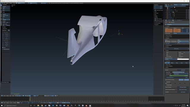Viewport: 190px width, 107px height.
Task: Click the Duplicate Linked button
Action: [6, 15]
